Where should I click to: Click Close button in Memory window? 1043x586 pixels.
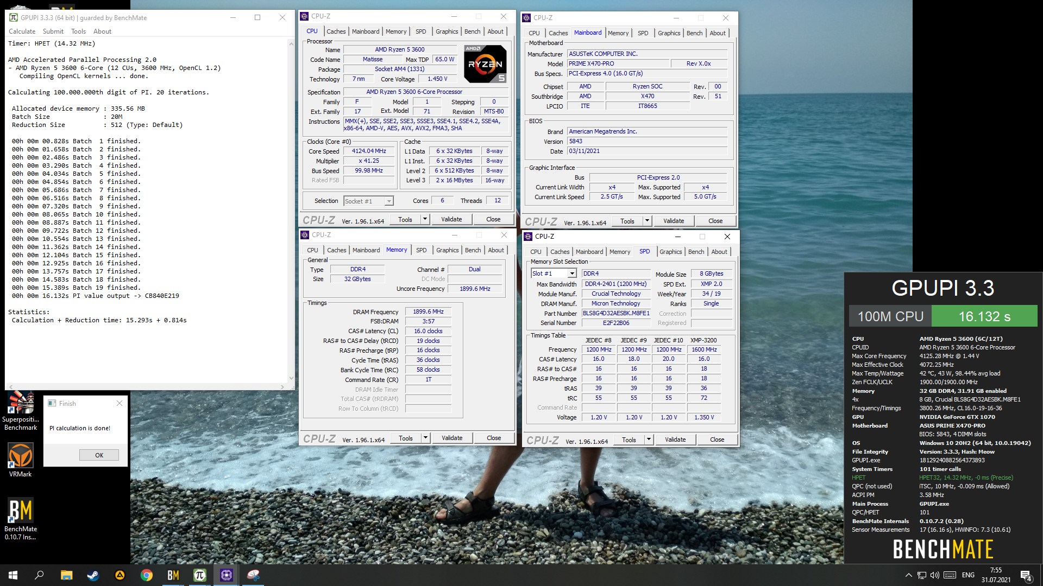point(494,438)
